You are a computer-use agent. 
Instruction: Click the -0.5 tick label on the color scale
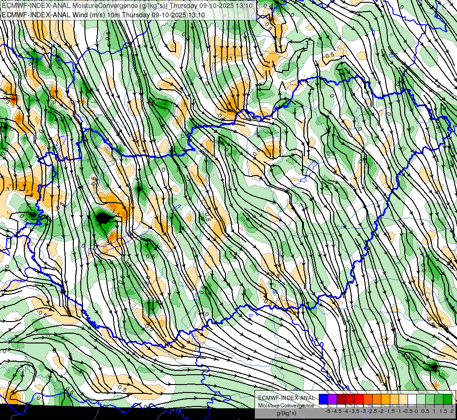point(408,411)
